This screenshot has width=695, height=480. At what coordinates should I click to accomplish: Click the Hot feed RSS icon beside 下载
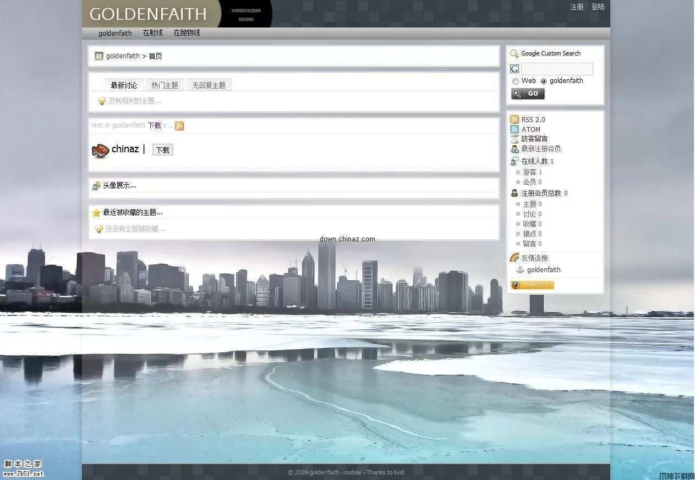click(179, 126)
